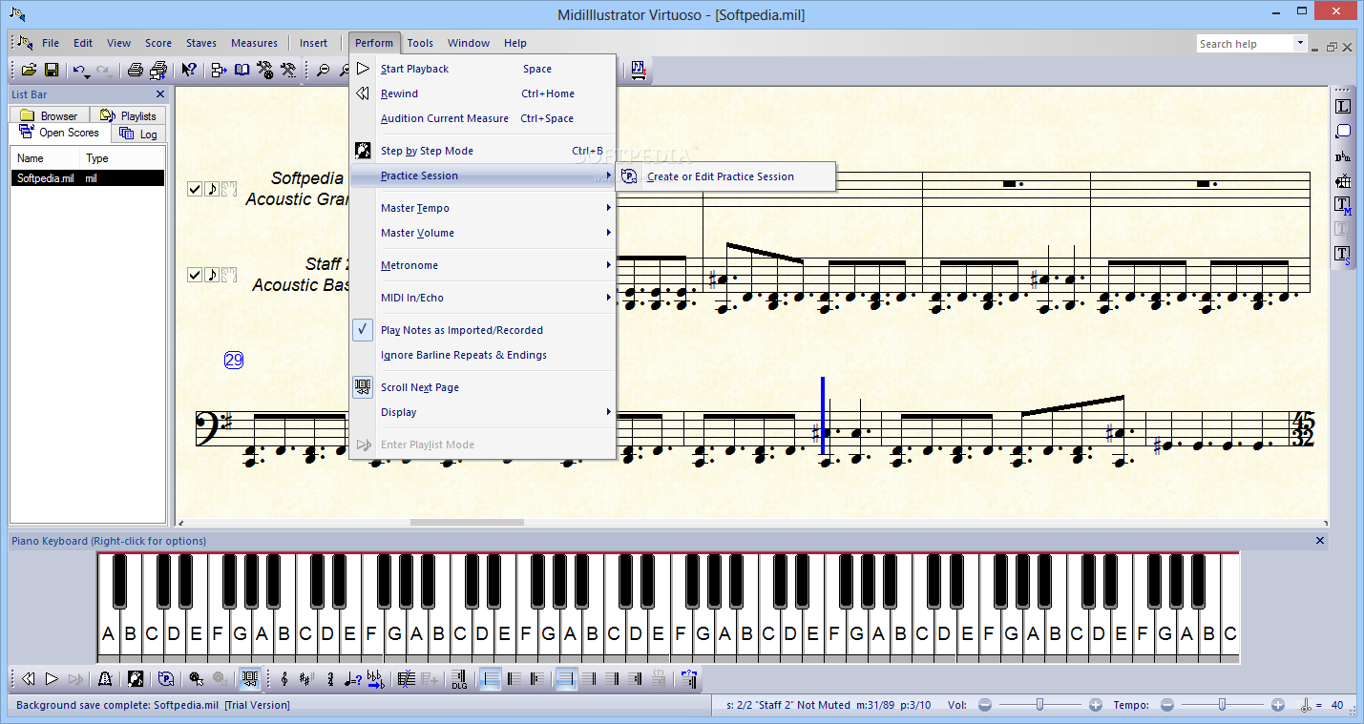Screen dimensions: 1364x724
Task: Click the rewind icon in bottom toolbar
Action: tap(29, 679)
